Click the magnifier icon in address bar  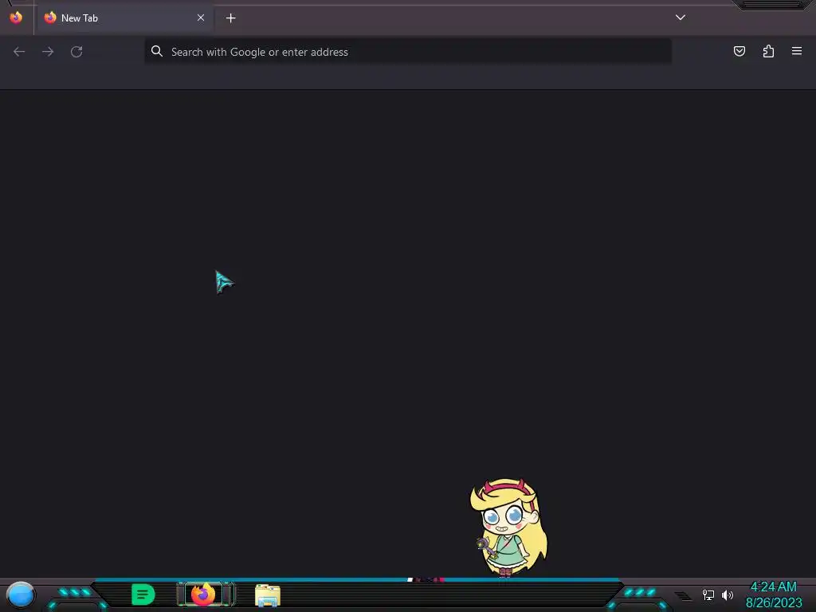[157, 51]
